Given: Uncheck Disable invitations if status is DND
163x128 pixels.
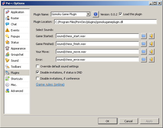Looking at the screenshot, I should pyautogui.click(x=38, y=72).
